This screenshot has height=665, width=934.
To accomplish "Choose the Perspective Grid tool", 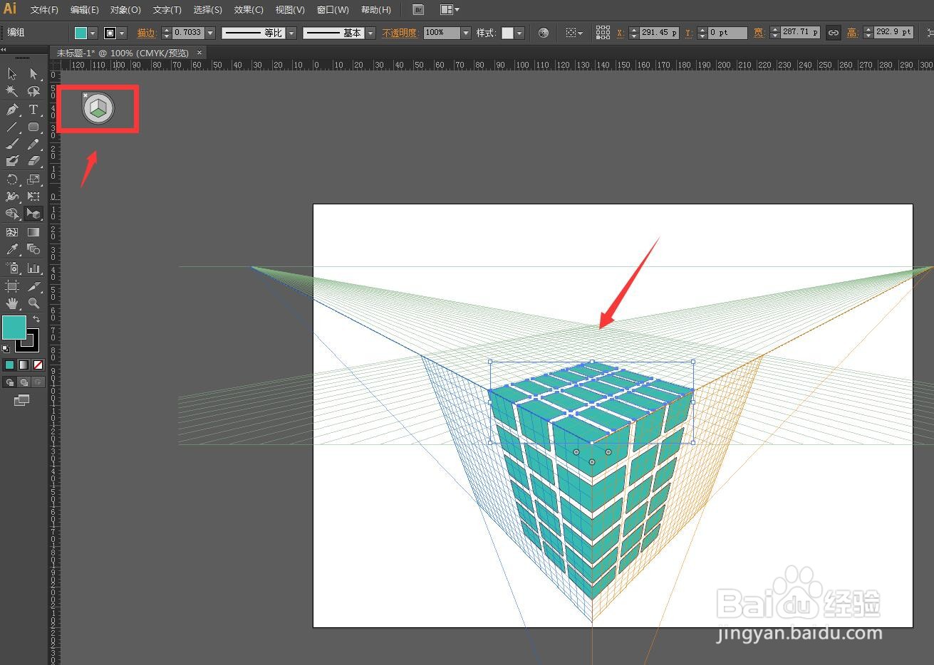I will (x=33, y=214).
